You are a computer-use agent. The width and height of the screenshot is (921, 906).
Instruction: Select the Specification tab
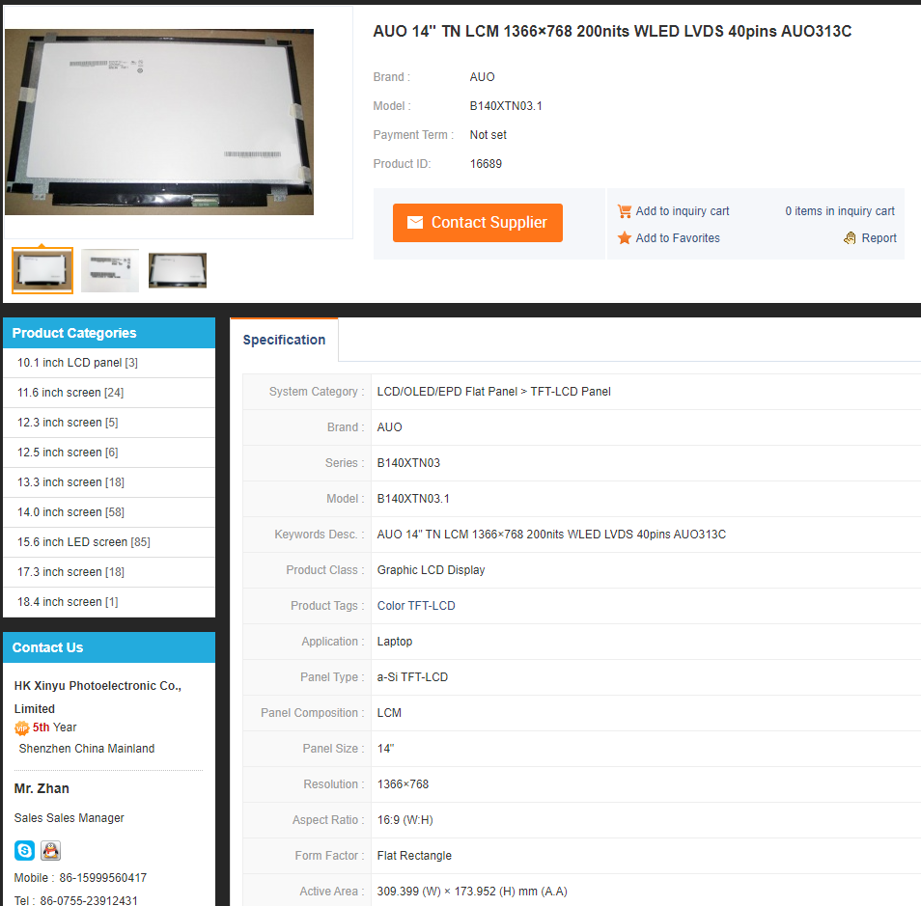pyautogui.click(x=284, y=340)
